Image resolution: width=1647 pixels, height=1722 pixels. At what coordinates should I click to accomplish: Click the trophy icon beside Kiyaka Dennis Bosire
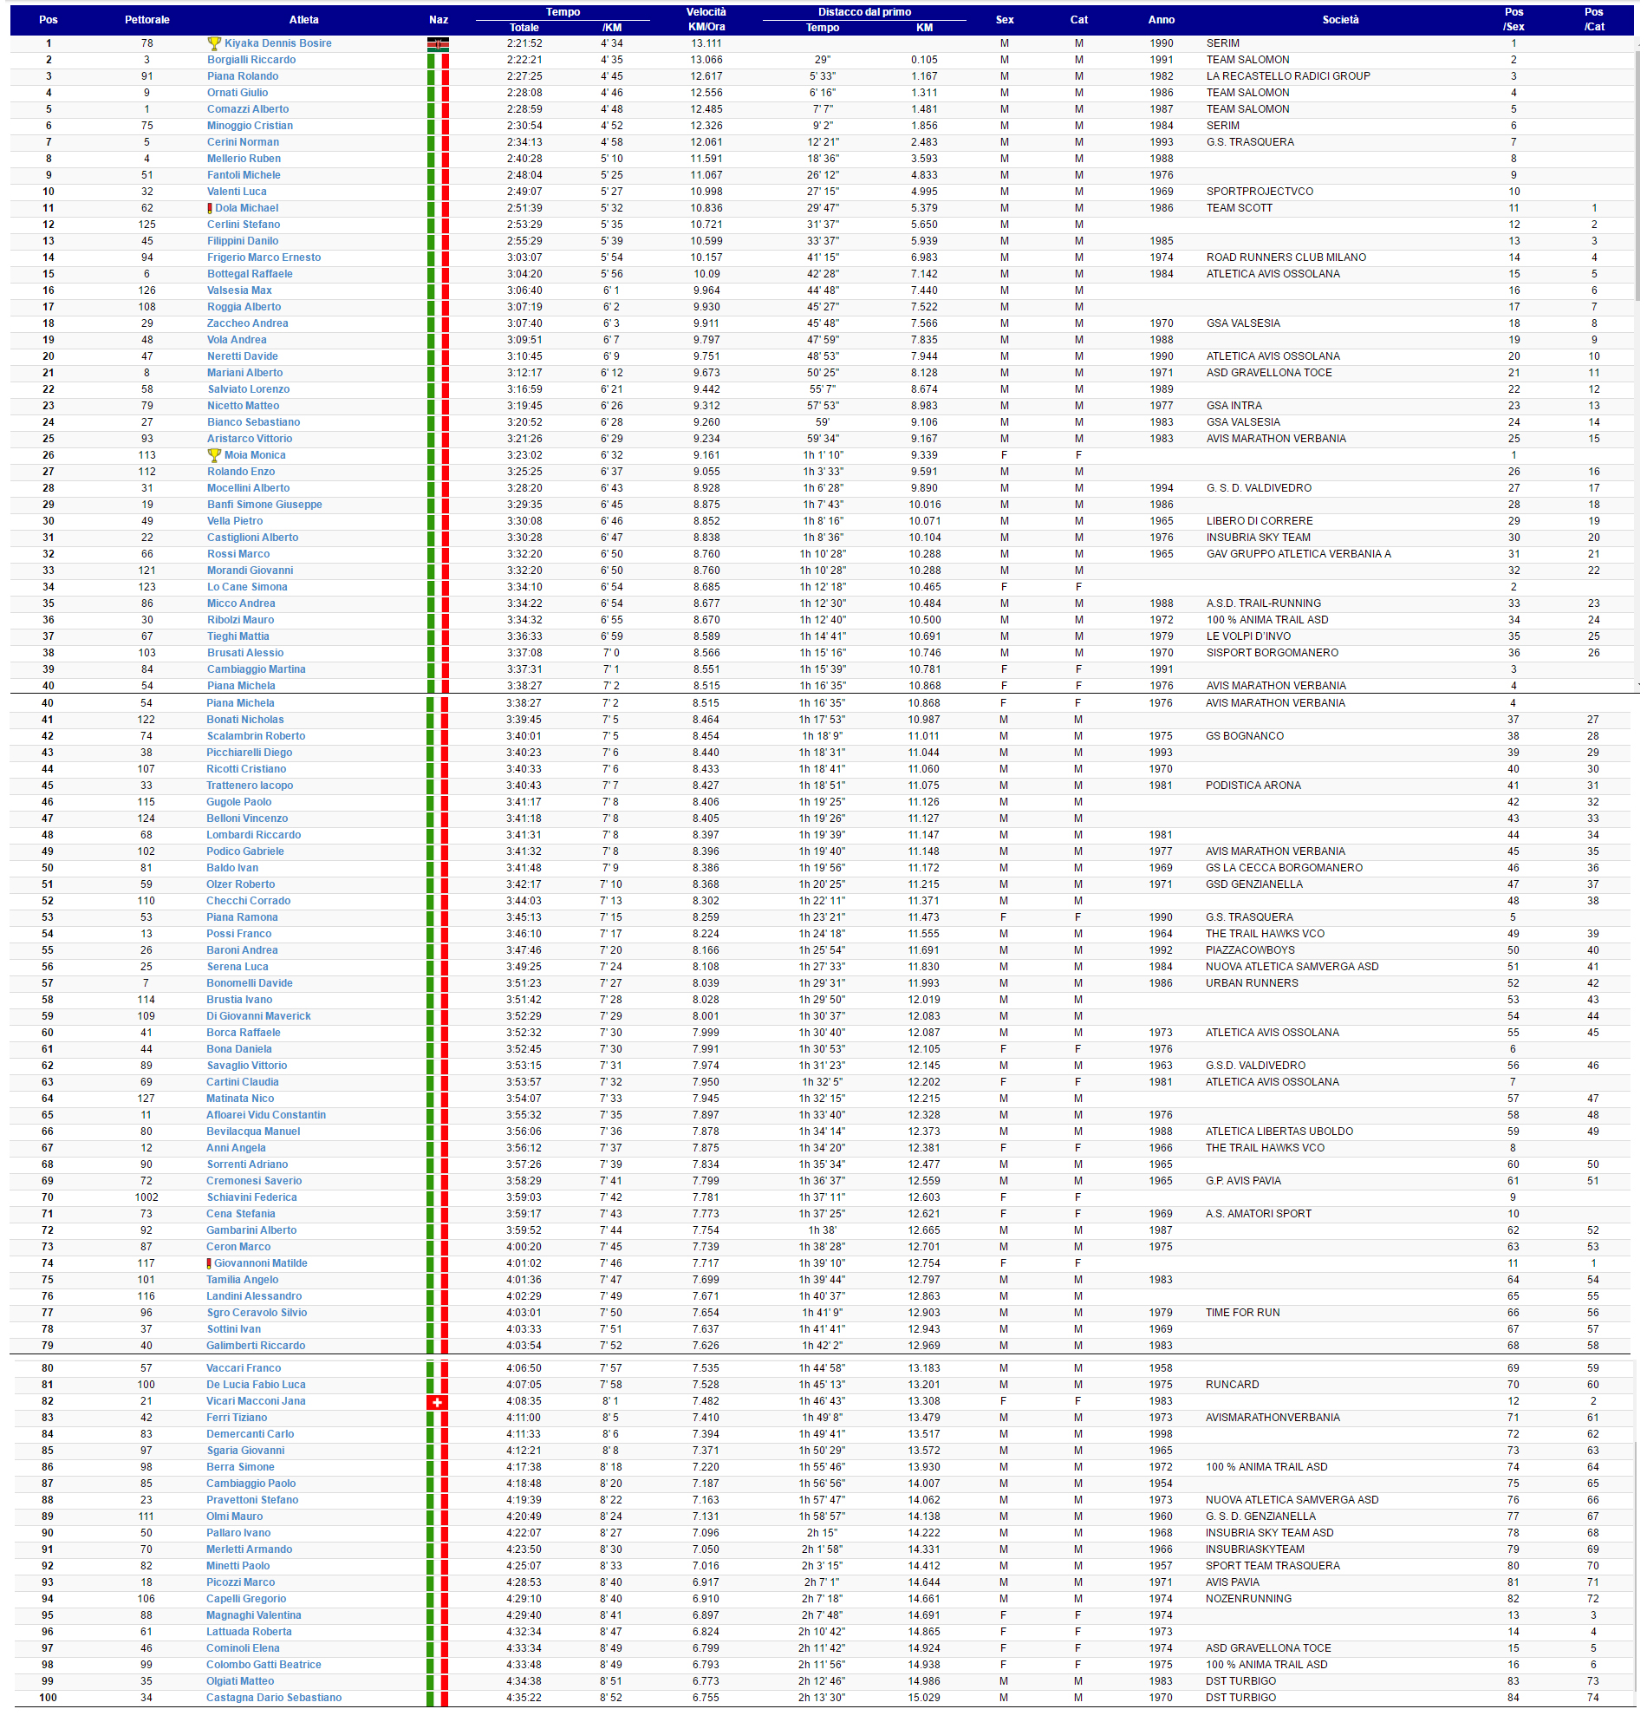click(x=214, y=43)
